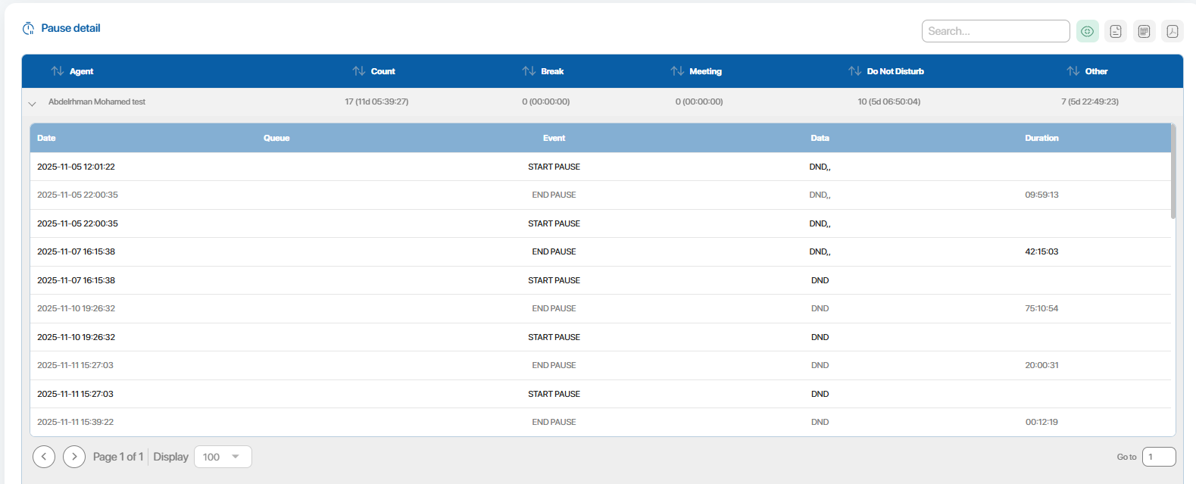The height and width of the screenshot is (484, 1196).
Task: Go to the previous page
Action: pos(44,457)
